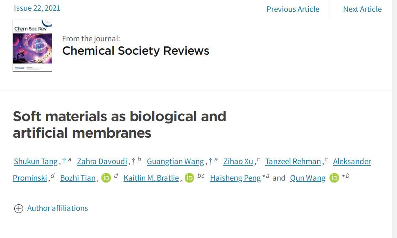Open Issue 22, 2021 link
The width and height of the screenshot is (397, 238).
click(x=37, y=8)
